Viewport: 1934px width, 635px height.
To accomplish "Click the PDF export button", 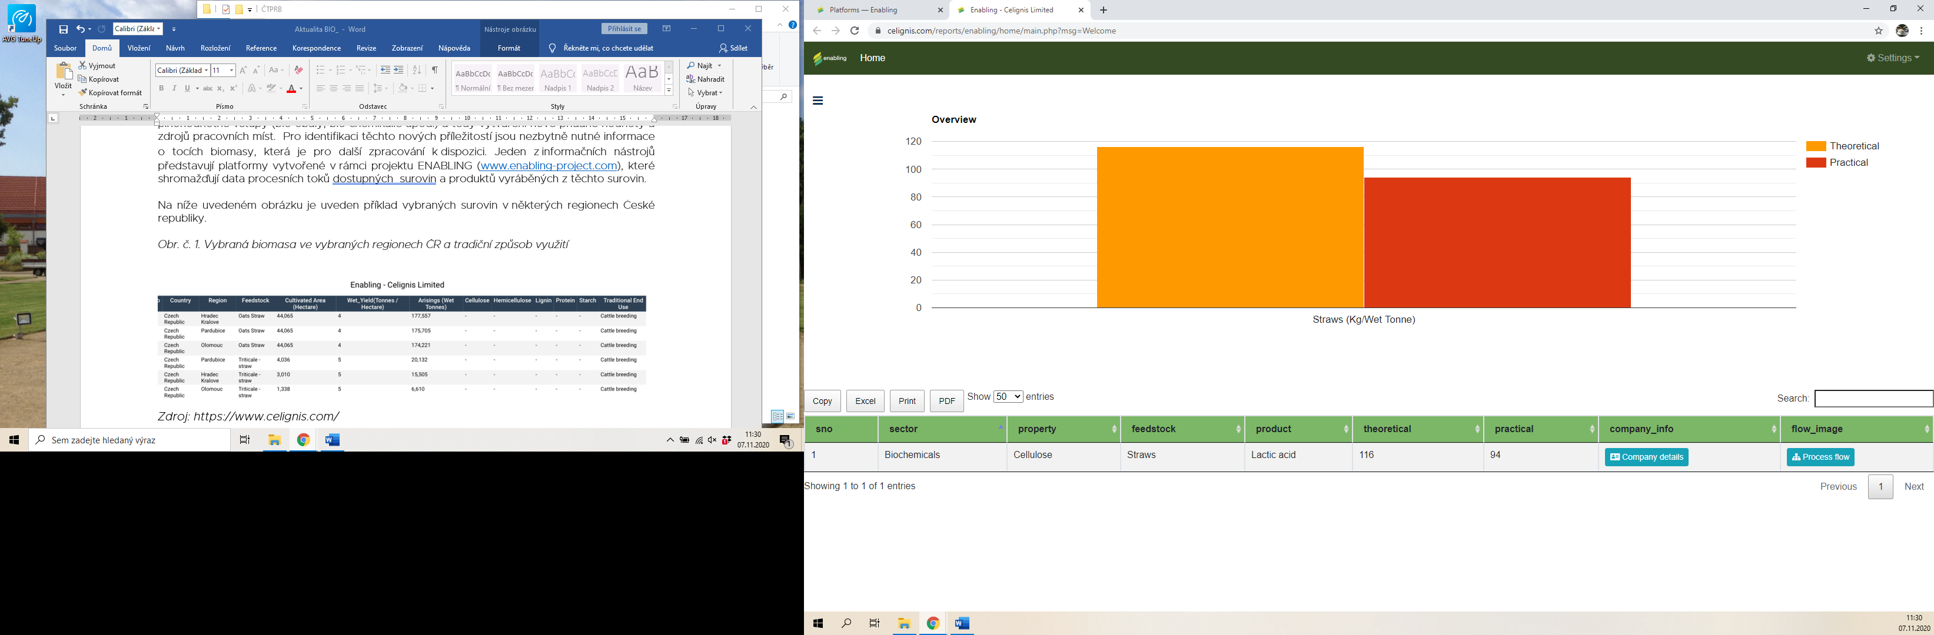I will point(947,401).
